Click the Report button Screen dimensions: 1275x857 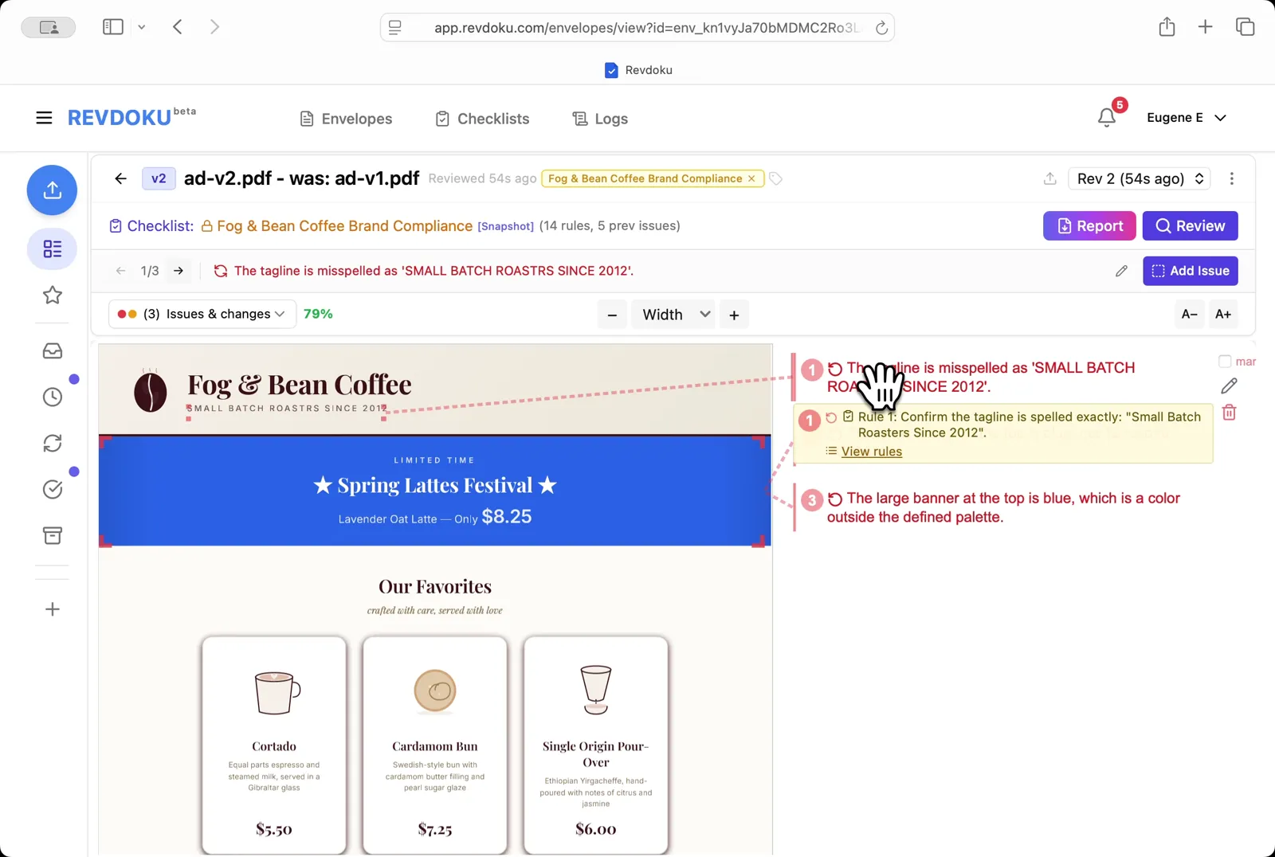pos(1089,226)
